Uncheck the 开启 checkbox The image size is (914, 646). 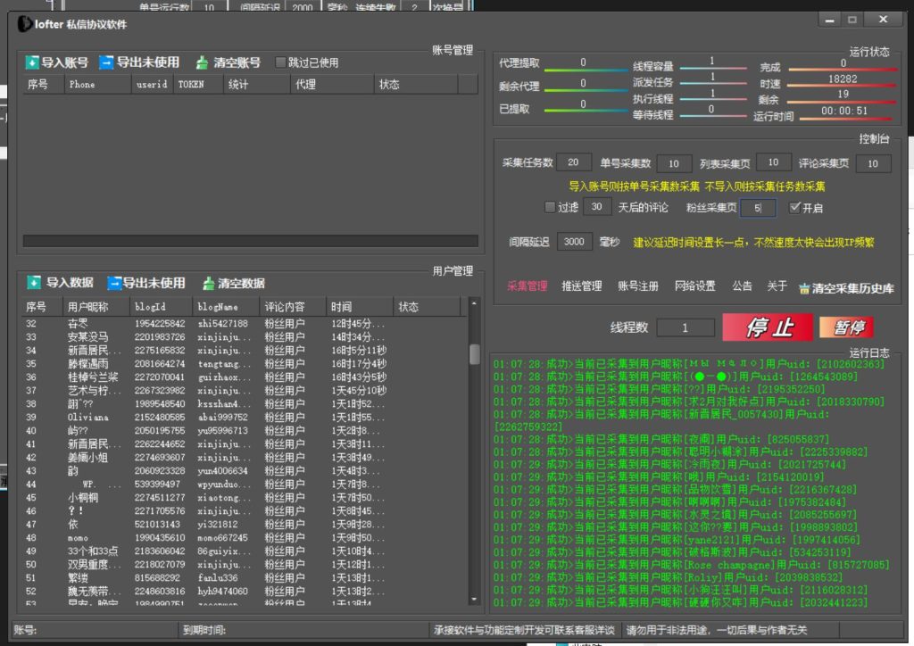[x=795, y=207]
